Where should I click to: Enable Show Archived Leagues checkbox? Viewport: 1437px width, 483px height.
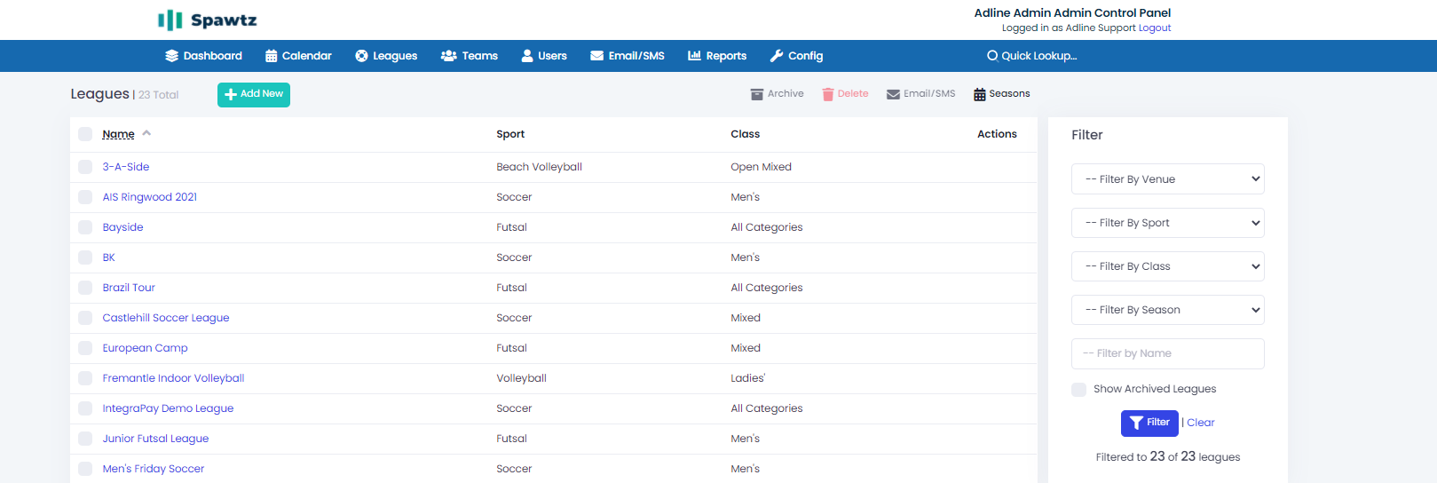point(1079,390)
